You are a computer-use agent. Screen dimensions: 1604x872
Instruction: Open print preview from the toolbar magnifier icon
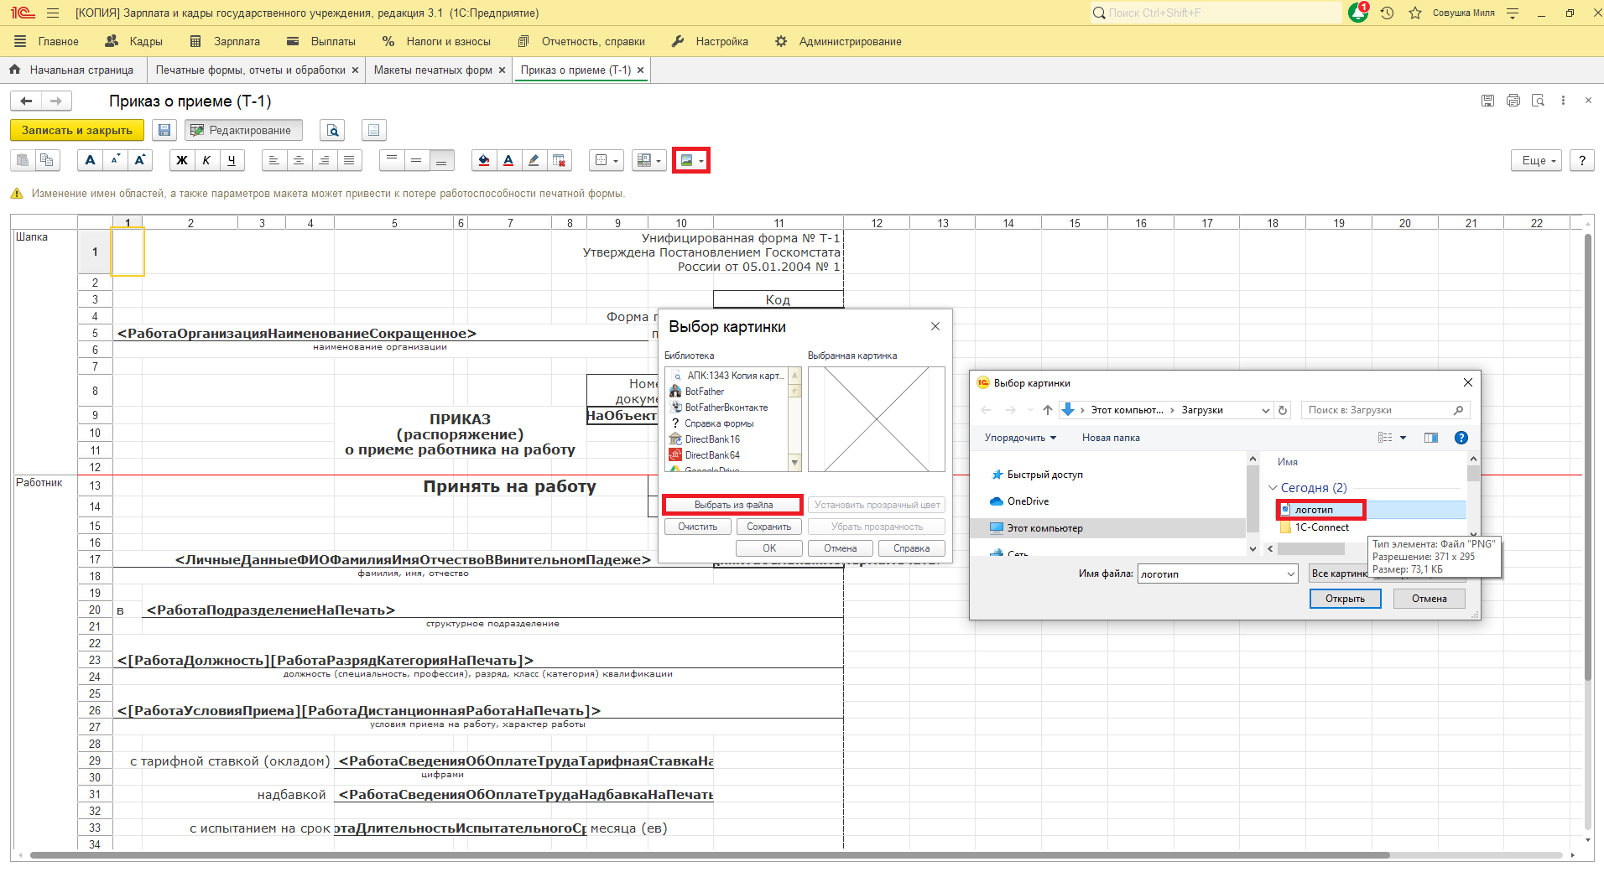coord(333,130)
